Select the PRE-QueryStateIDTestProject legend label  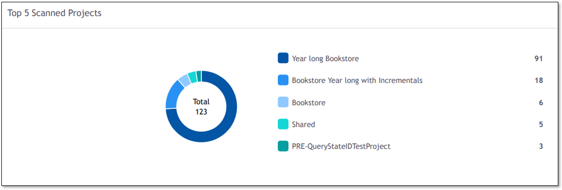(x=341, y=146)
